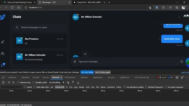Switch to Using Fetch MDN browser tab

pos(89,2)
